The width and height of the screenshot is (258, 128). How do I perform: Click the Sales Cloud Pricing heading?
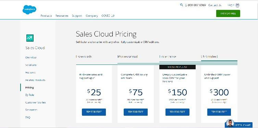106,34
